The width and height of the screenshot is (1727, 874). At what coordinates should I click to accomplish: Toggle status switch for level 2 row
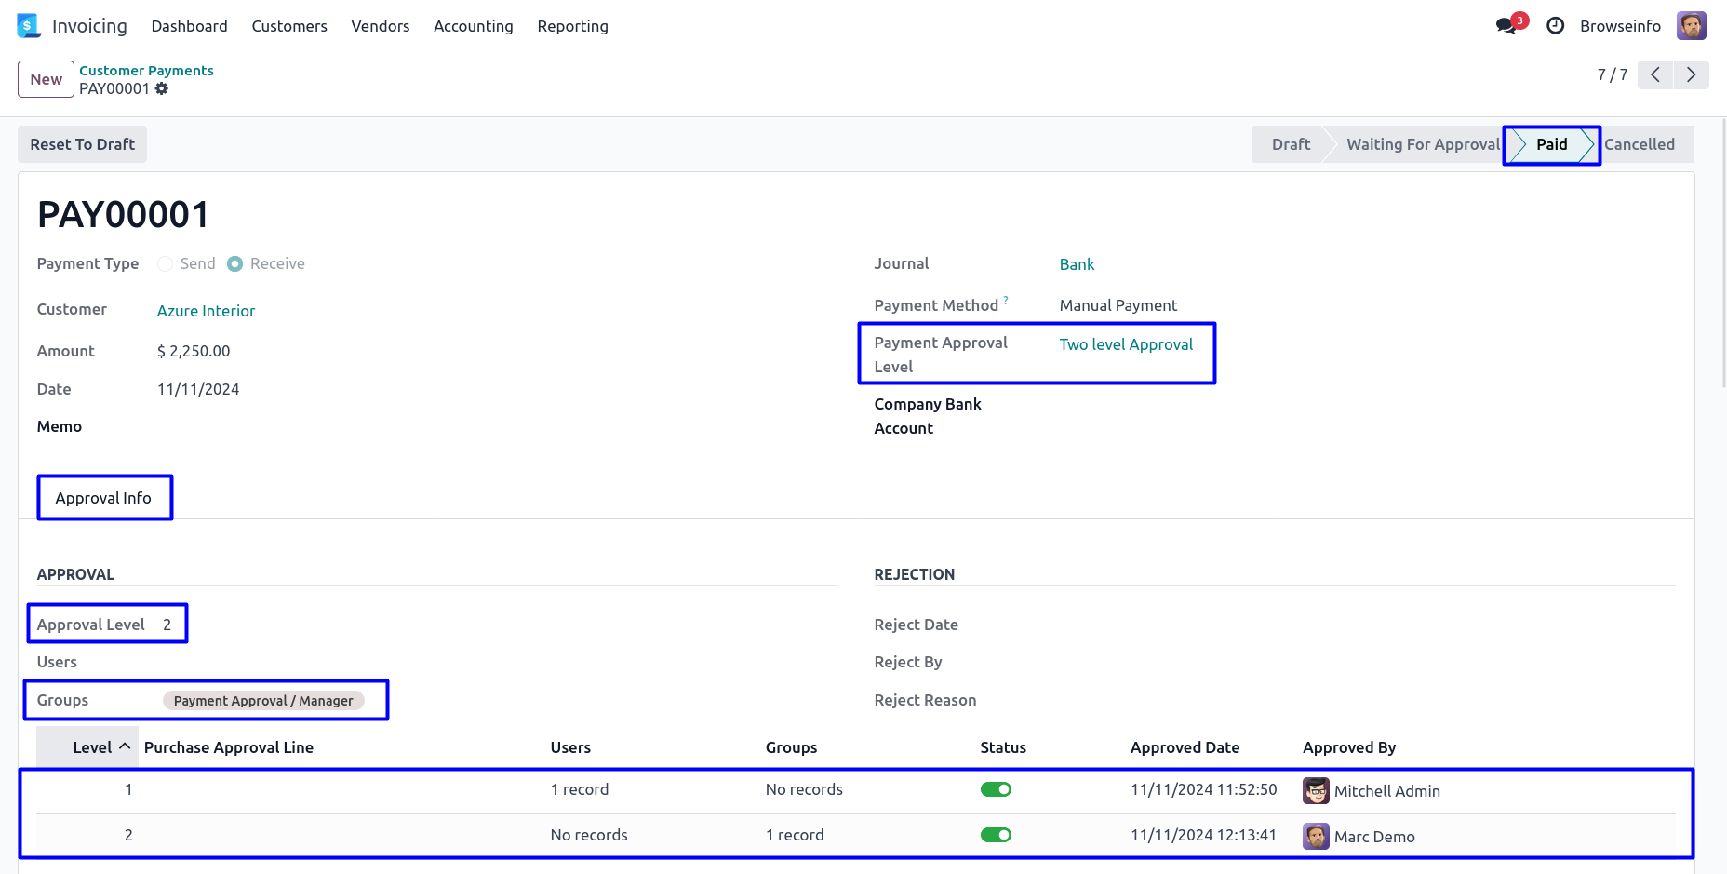[x=996, y=836]
